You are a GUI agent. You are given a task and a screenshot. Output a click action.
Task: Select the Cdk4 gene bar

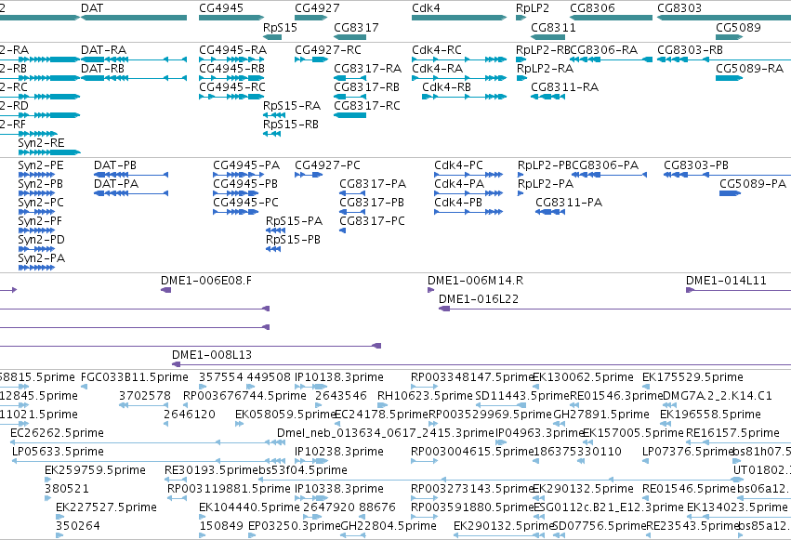point(459,18)
